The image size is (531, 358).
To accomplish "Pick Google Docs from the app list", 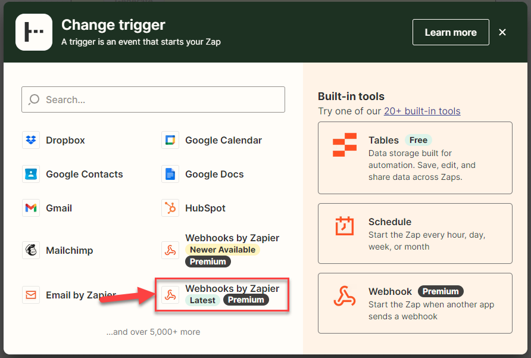I will coord(214,174).
